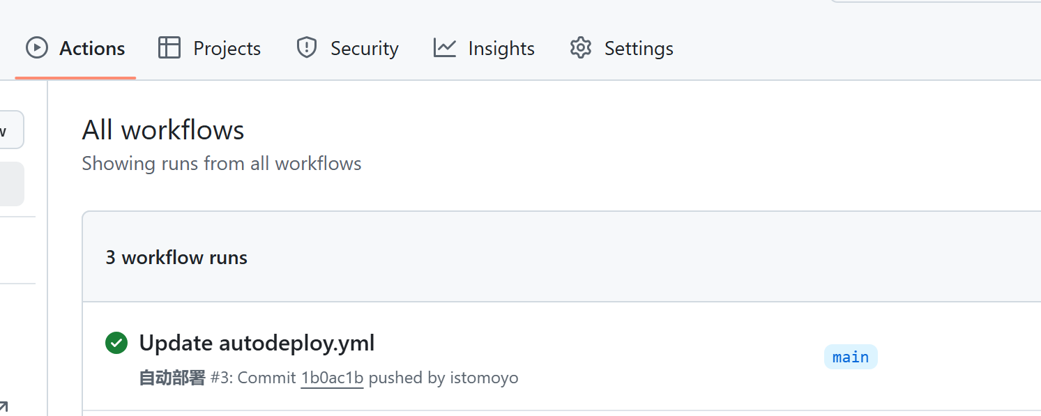Click the shield icon beside Security
1041x416 pixels.
tap(307, 48)
